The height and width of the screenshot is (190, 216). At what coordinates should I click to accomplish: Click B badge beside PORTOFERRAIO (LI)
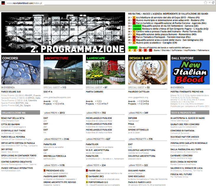click(x=87, y=182)
